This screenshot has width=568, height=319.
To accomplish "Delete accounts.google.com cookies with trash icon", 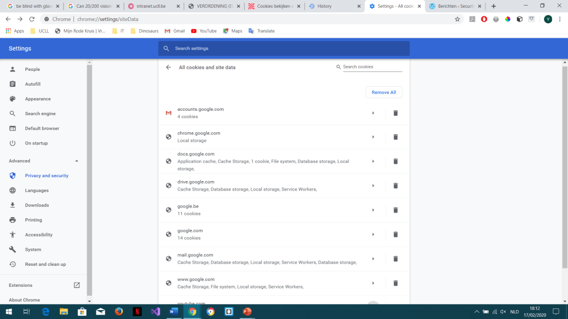I will 395,113.
